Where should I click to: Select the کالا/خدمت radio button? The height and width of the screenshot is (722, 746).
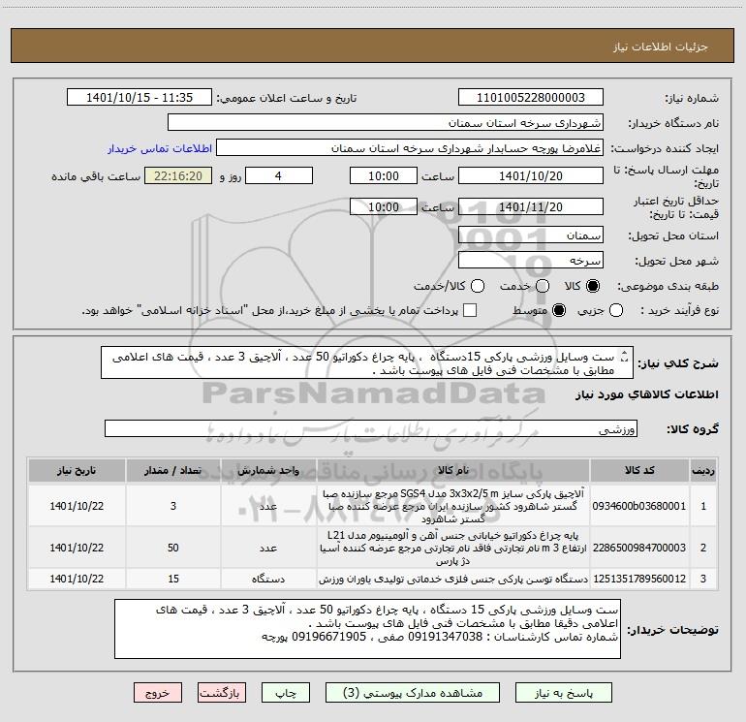pyautogui.click(x=478, y=286)
